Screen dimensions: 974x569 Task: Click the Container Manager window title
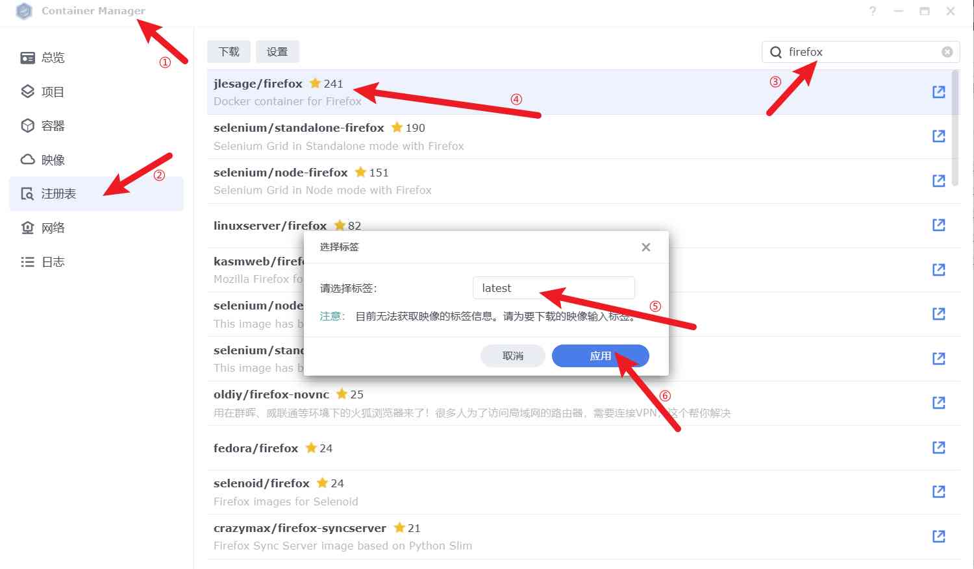(94, 11)
